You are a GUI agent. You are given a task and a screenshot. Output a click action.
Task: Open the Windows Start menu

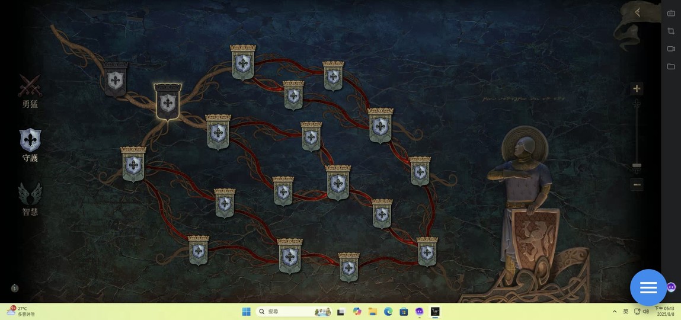(x=246, y=311)
